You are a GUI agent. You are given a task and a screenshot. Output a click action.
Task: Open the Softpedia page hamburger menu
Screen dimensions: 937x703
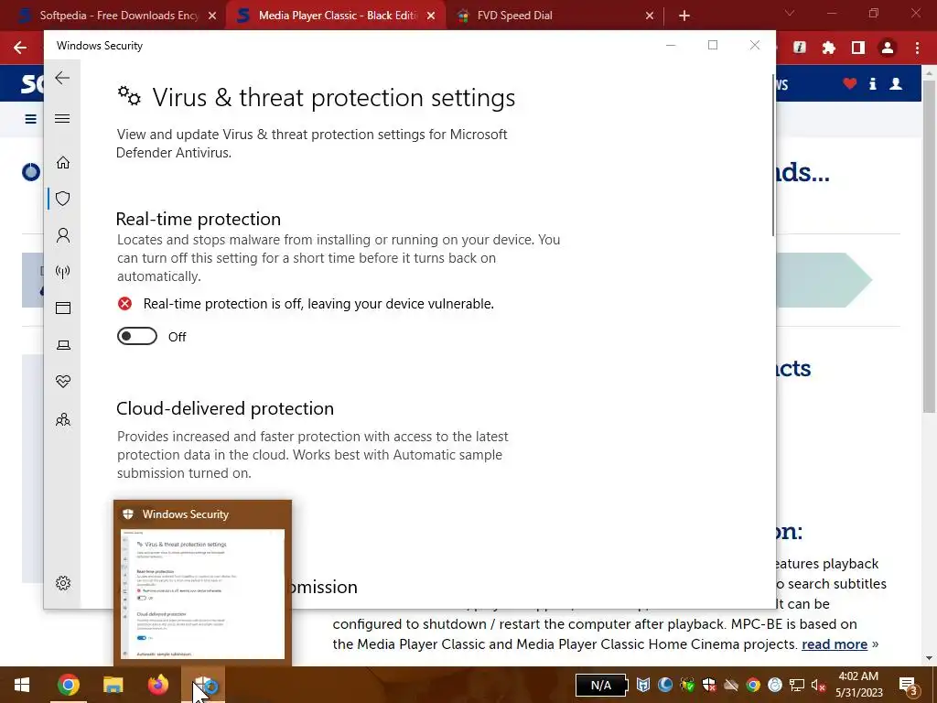click(x=30, y=119)
